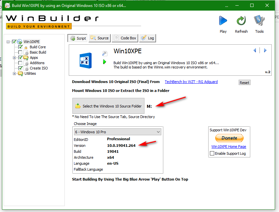Collapse the Win10XPE tree node
The width and height of the screenshot is (279, 212).
coord(8,42)
